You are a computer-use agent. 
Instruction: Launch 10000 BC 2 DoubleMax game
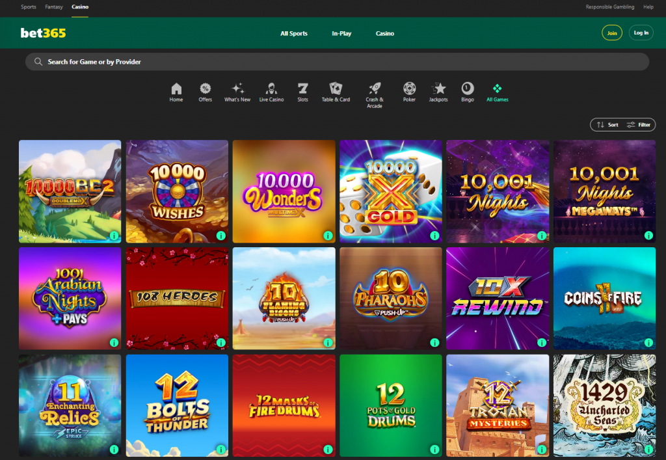coord(70,191)
